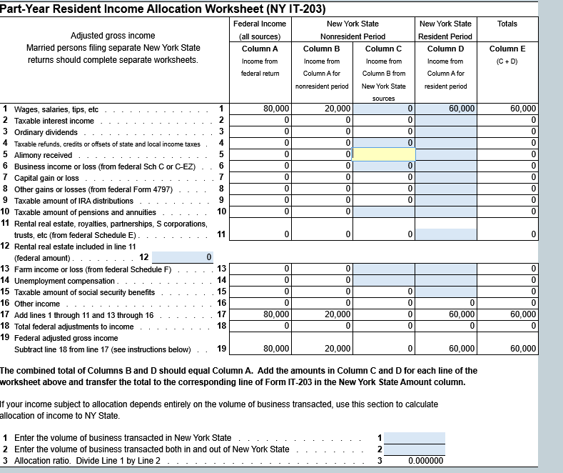
Task: Click the Column A value for Total federal adjustments
Action: coord(286,326)
